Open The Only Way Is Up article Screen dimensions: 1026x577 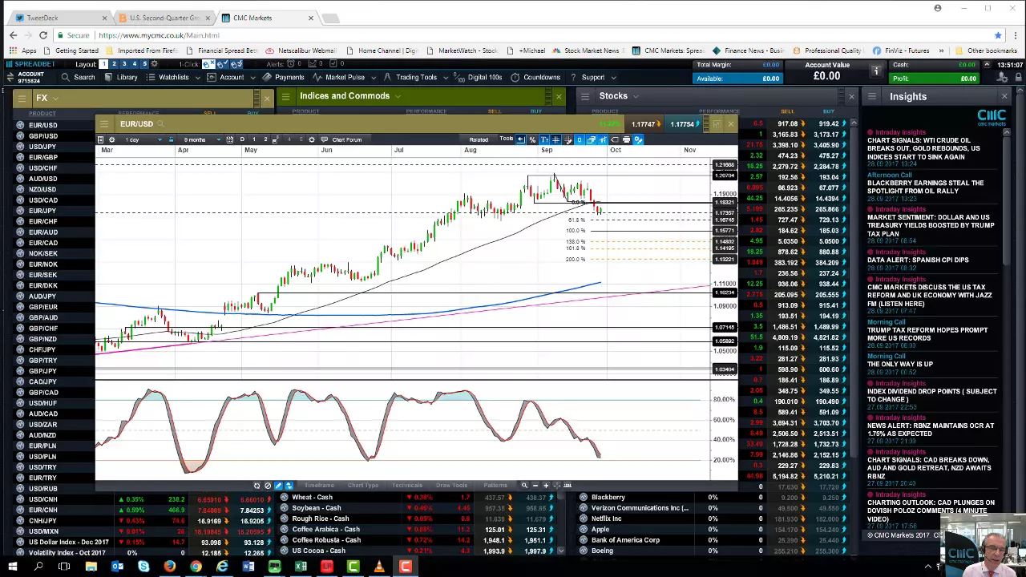899,365
